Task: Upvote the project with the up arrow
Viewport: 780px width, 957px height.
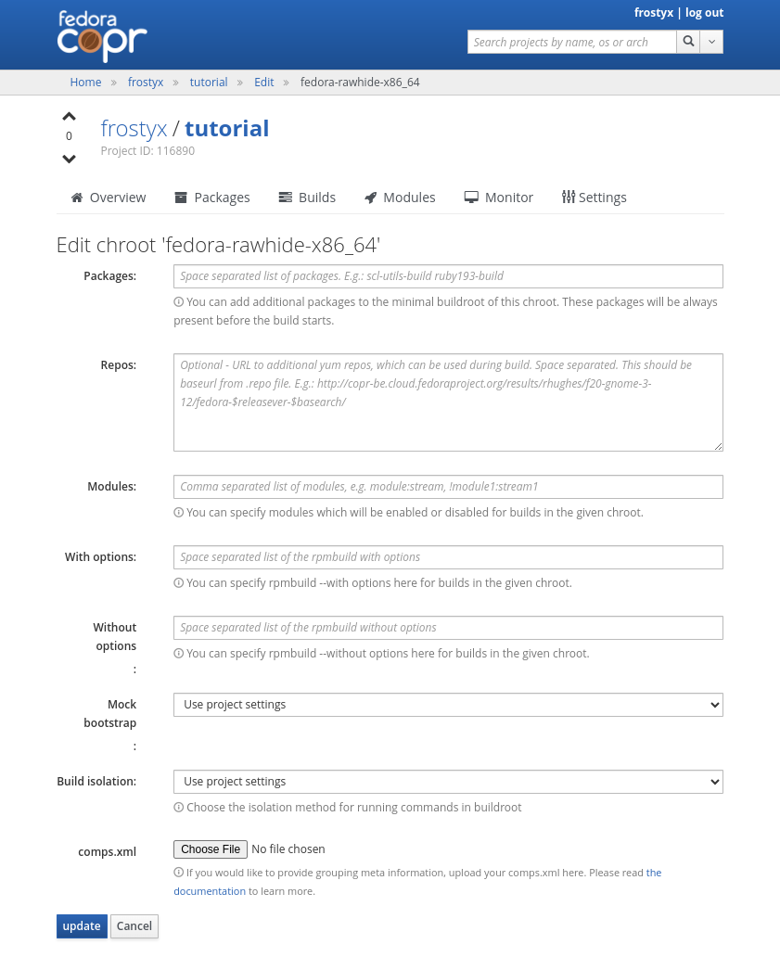Action: click(69, 117)
